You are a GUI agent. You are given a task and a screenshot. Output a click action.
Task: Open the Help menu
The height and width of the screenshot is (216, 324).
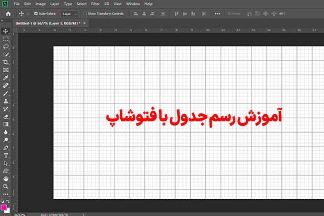coord(148,4)
